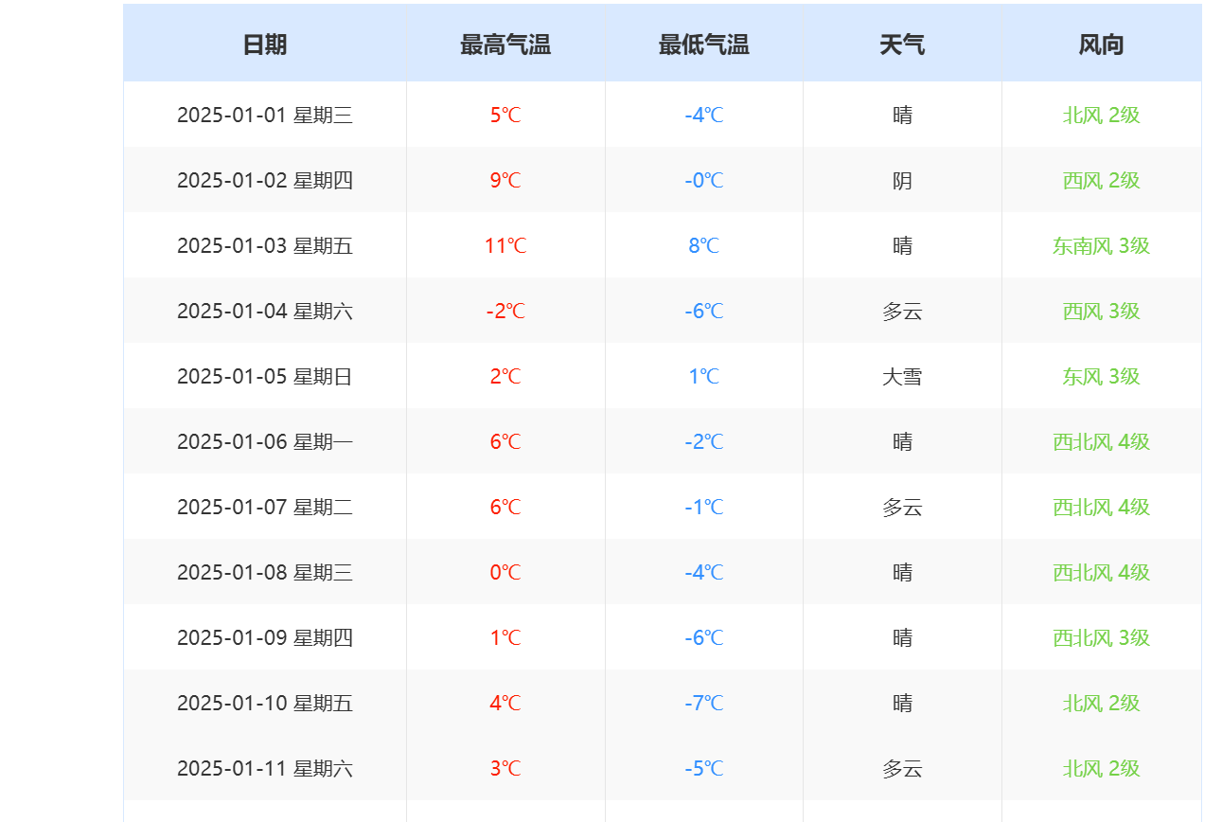The height and width of the screenshot is (822, 1222).
Task: Click high temperature 1℃ for 2025-01-09
Action: (505, 637)
